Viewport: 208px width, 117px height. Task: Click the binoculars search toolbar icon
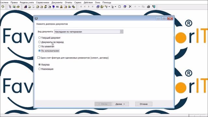[x=58, y=6]
